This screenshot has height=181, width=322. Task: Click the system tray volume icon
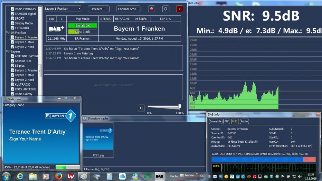[300, 176]
